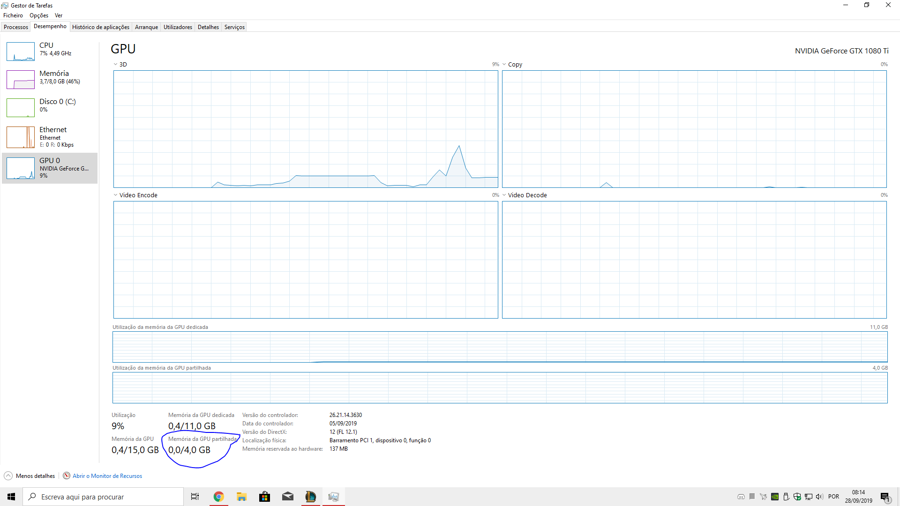The width and height of the screenshot is (900, 506).
Task: Click the POR language indicator
Action: point(833,497)
